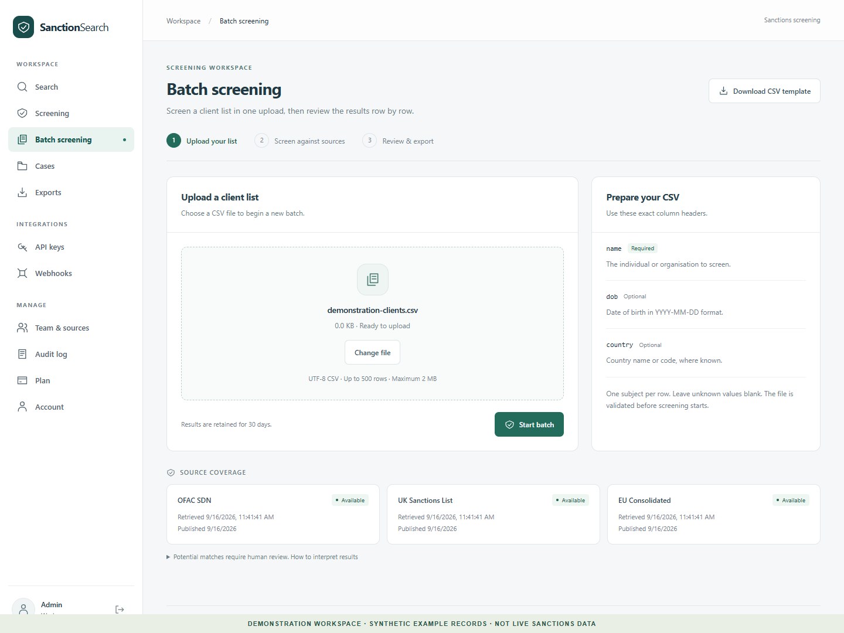Open the Search page from sidebar

[x=71, y=87]
